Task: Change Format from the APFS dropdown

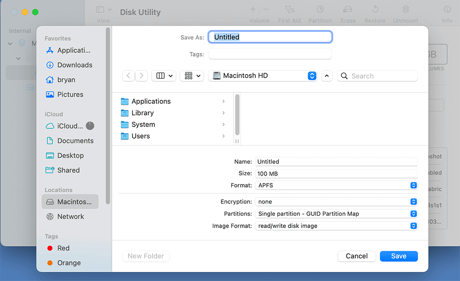Action: click(413, 185)
